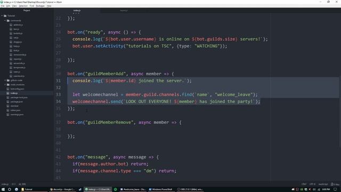Open the Windows Start menu
This screenshot has height=192, width=341.
(3, 189)
